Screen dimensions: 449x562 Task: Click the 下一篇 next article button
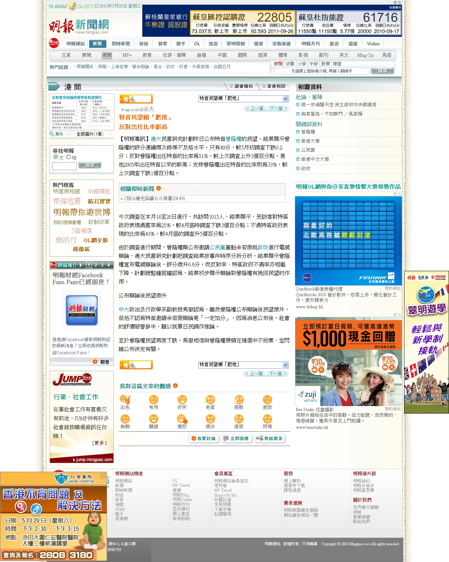point(277,108)
